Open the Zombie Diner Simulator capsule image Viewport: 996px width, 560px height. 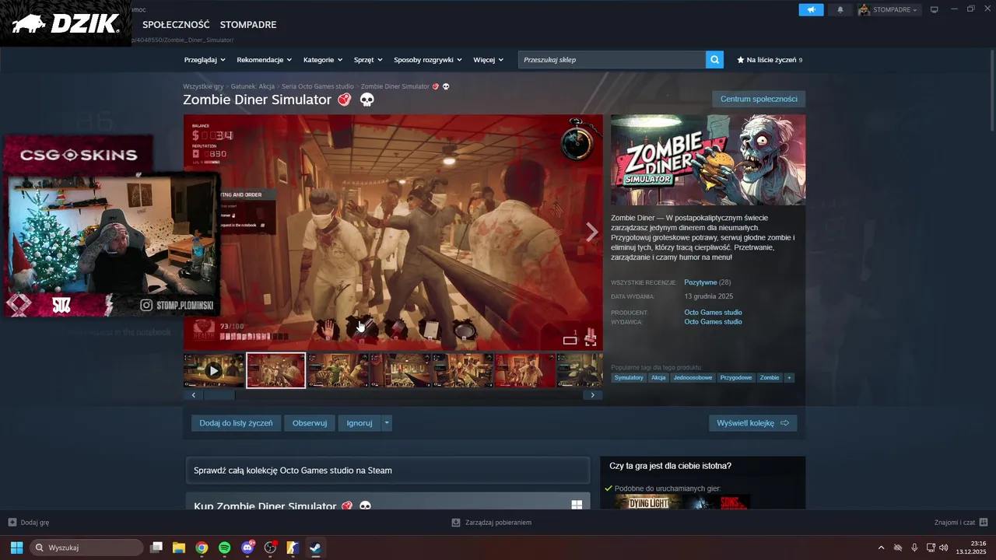coord(708,160)
